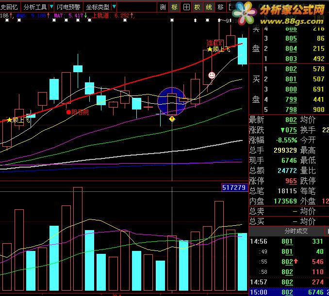Click the yellow diamond marker below circled candle
Image resolution: width=329 pixels, height=296 pixels.
[x=172, y=119]
